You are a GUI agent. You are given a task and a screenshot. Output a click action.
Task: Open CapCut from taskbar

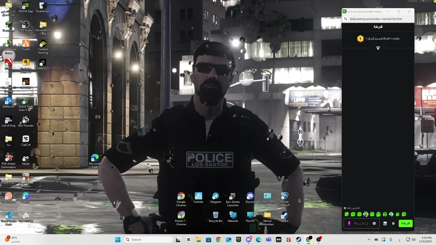point(189,240)
